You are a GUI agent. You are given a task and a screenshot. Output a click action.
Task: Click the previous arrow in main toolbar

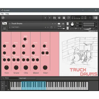45,18
